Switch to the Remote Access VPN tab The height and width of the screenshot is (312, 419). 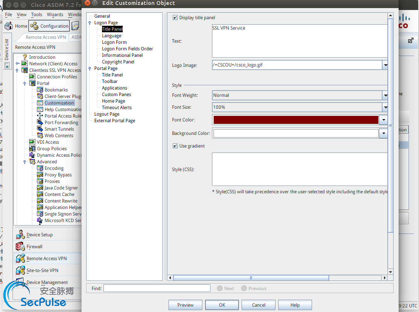pos(46,37)
